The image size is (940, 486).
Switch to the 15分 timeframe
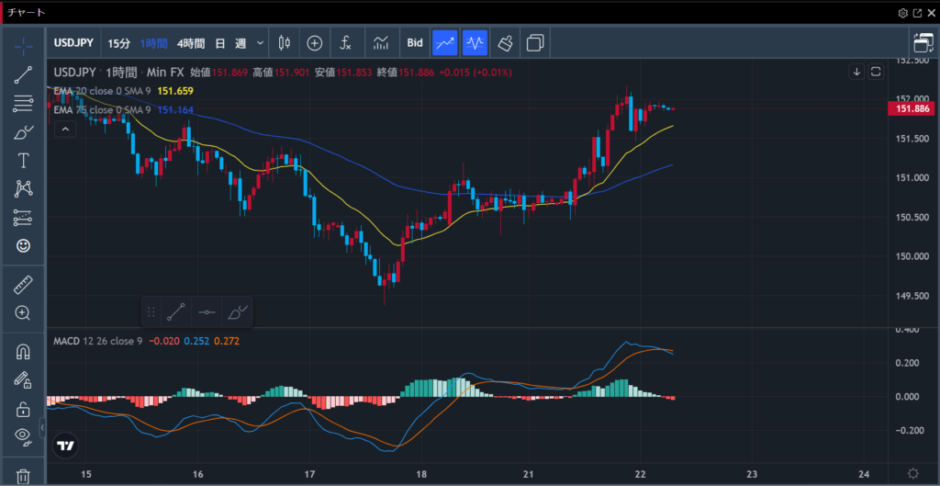tap(119, 43)
